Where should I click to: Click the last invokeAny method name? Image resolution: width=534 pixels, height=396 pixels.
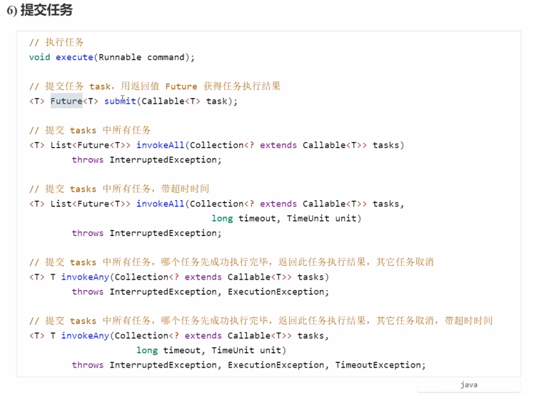85,336
